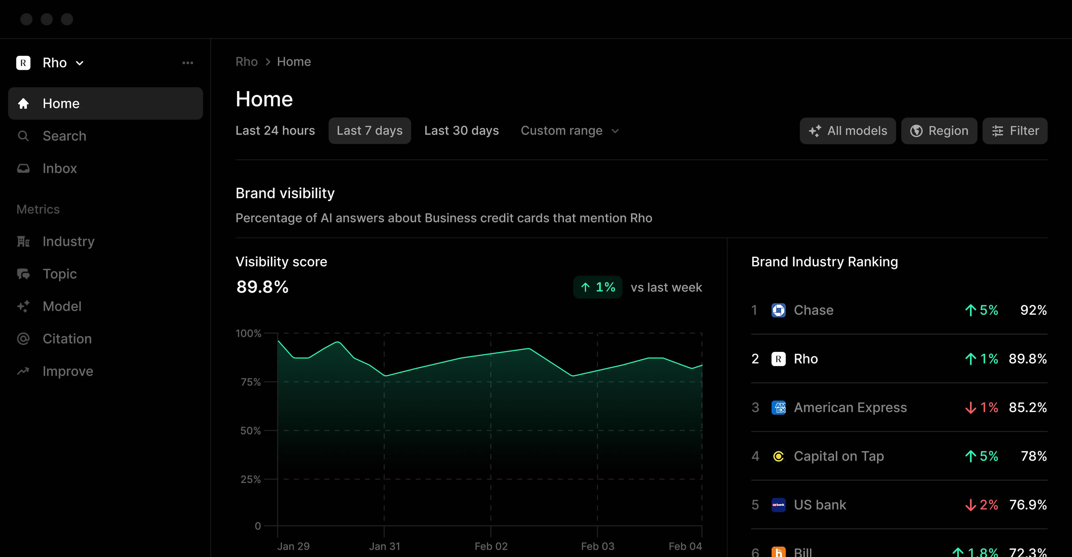This screenshot has height=557, width=1072.
Task: Click the Chase row in the ranking
Action: click(x=898, y=310)
